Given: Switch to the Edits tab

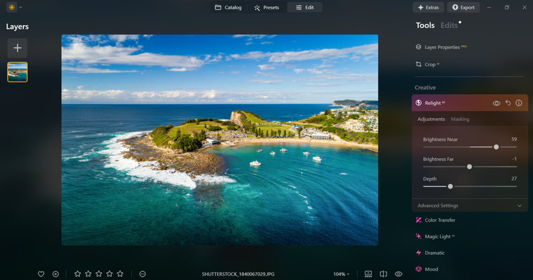Looking at the screenshot, I should click(x=449, y=25).
